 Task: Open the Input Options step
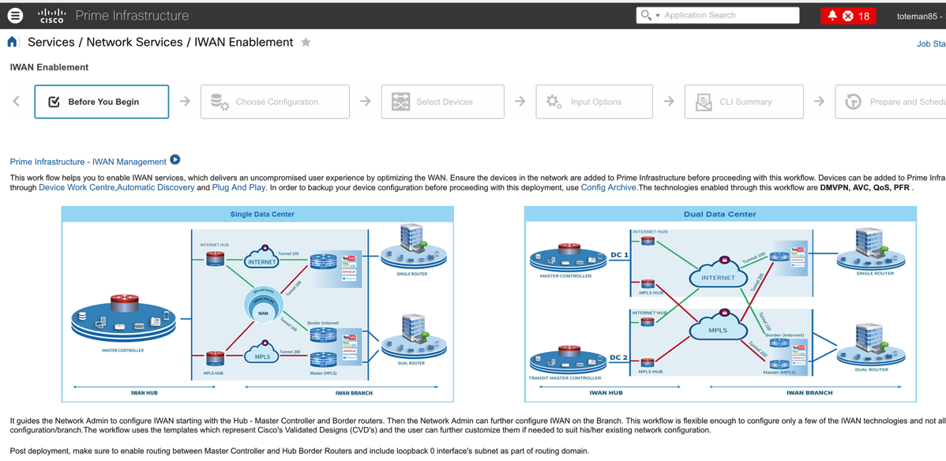click(x=594, y=102)
